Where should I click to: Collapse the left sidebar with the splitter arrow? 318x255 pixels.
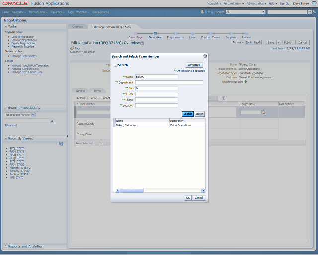click(x=67, y=136)
